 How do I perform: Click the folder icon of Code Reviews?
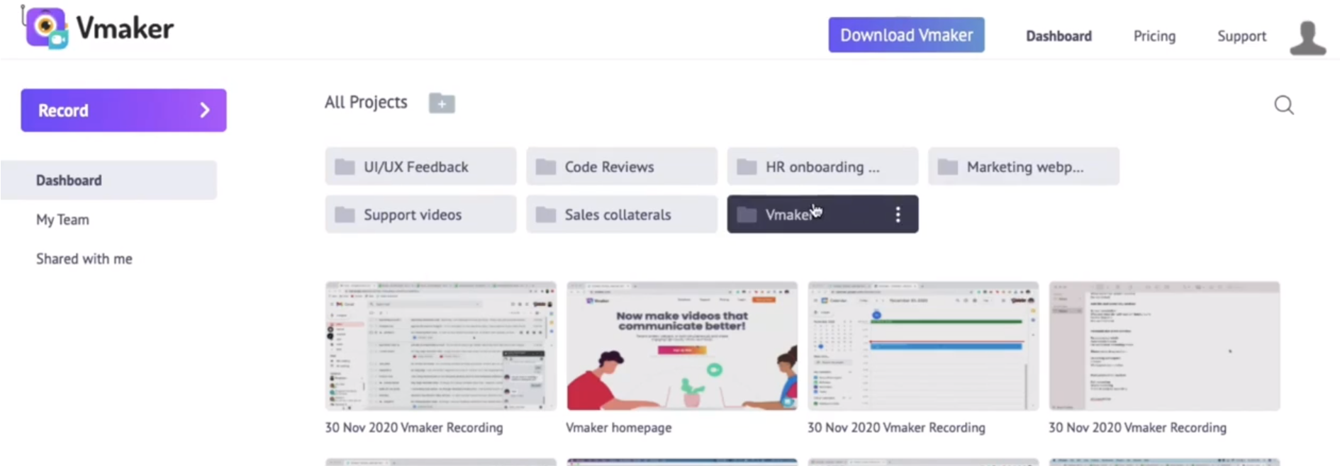pos(545,167)
